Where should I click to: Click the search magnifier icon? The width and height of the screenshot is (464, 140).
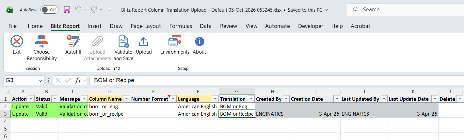355,10
